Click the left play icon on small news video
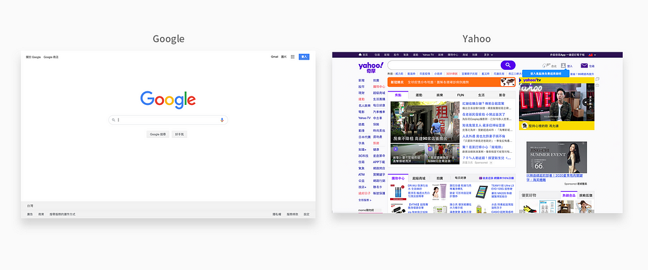Viewport: 648px width, 270px height. click(x=396, y=149)
